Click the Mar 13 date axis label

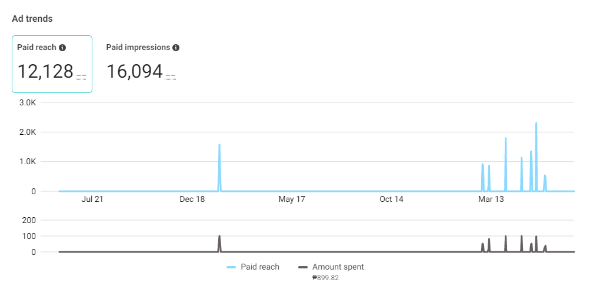click(x=491, y=200)
